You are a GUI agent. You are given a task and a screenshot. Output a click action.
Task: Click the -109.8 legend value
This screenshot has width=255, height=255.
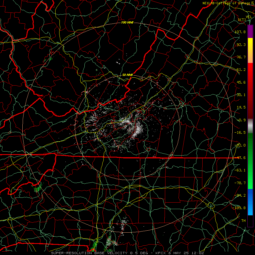coord(239,208)
